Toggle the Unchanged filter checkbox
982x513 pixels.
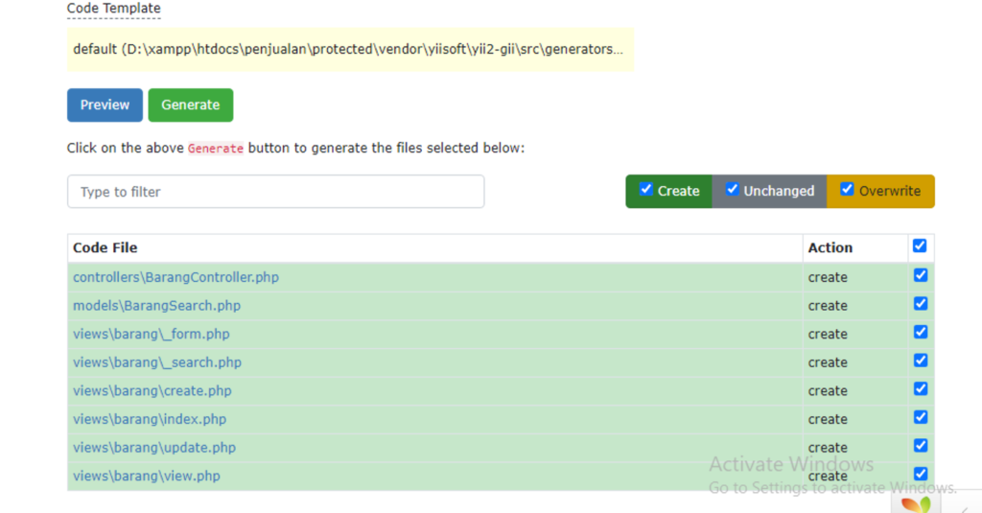pyautogui.click(x=732, y=189)
